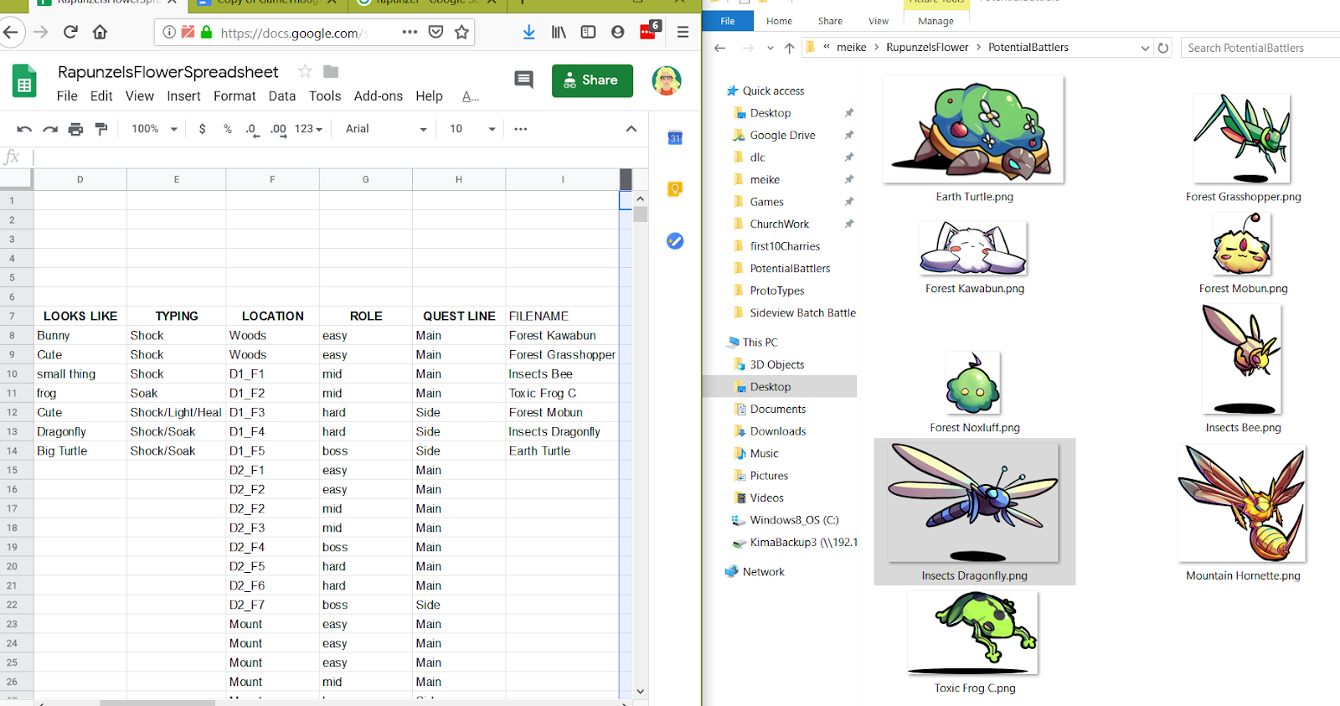This screenshot has height=706, width=1340.
Task: Open the Sheets home icon
Action: pyautogui.click(x=24, y=82)
